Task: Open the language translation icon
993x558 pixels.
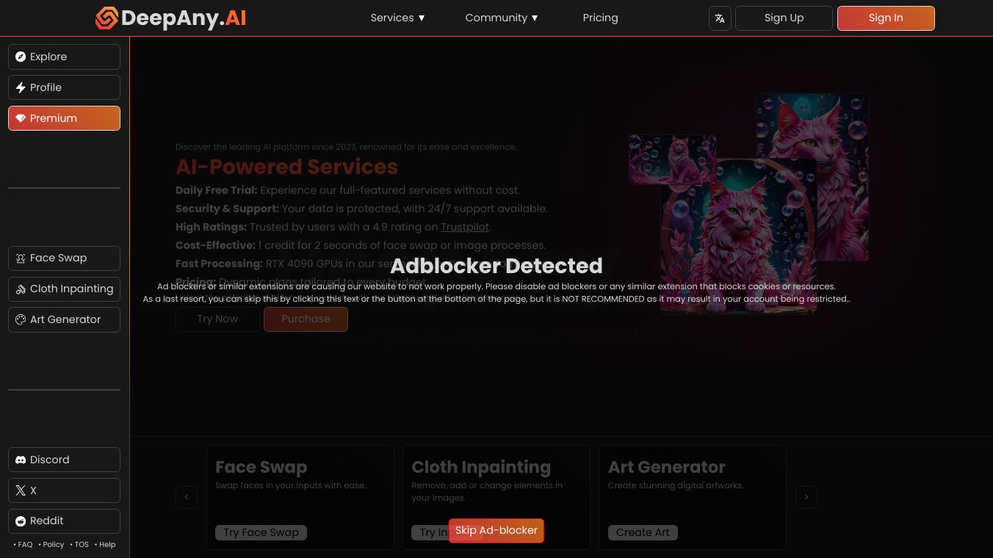Action: coord(720,18)
